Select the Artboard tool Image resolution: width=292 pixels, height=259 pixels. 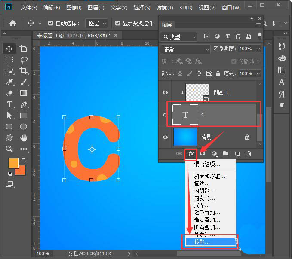[x=23, y=49]
